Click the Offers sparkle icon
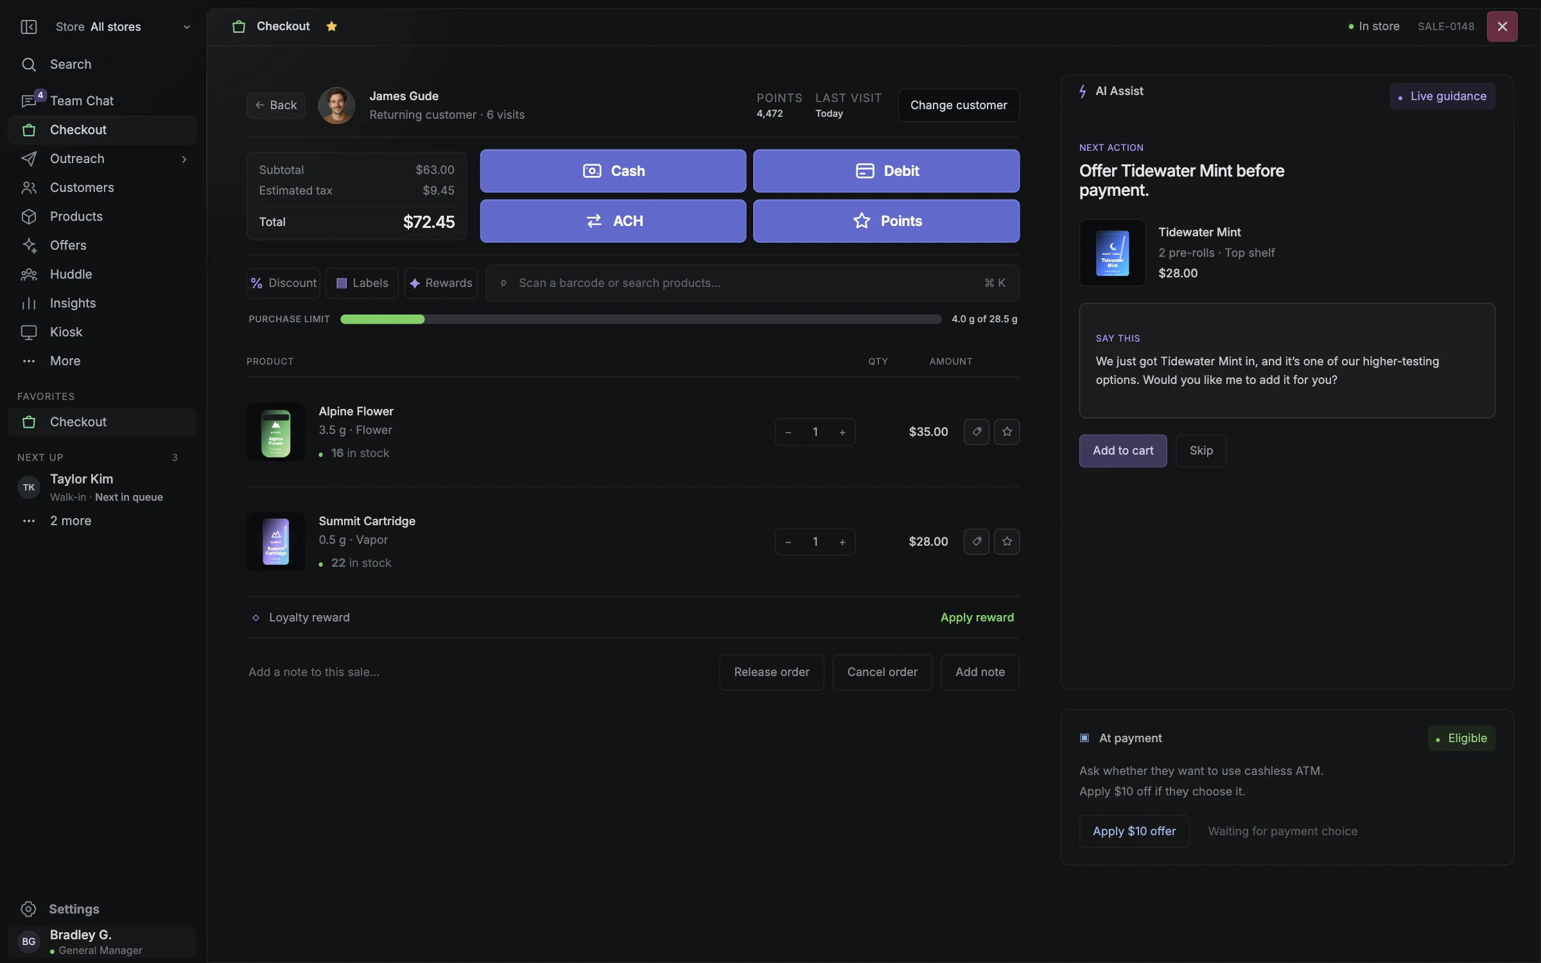The width and height of the screenshot is (1541, 963). point(29,245)
